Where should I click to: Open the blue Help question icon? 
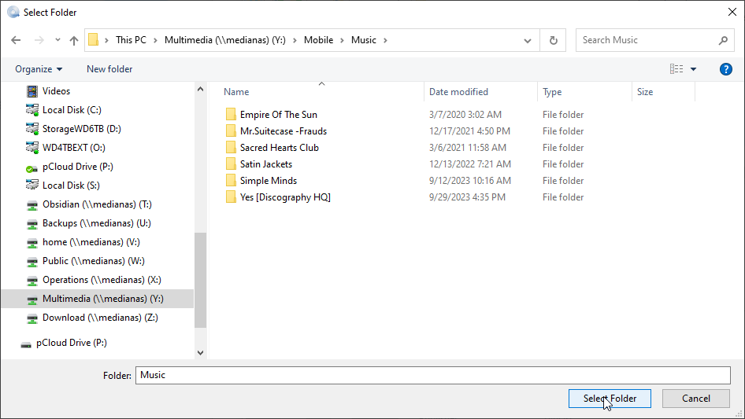[726, 69]
